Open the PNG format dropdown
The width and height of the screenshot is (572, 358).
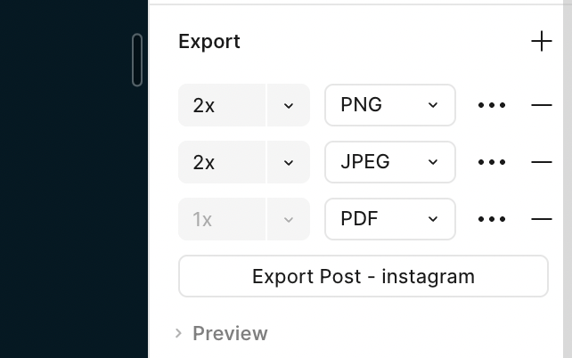390,105
